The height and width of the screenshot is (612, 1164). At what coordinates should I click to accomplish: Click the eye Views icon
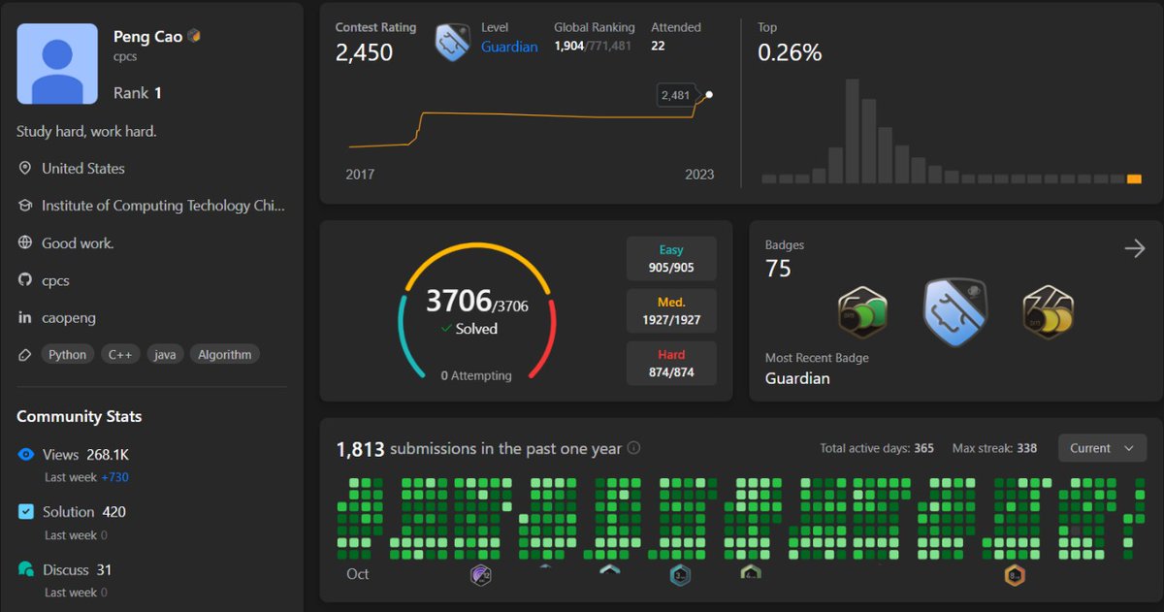click(x=26, y=454)
